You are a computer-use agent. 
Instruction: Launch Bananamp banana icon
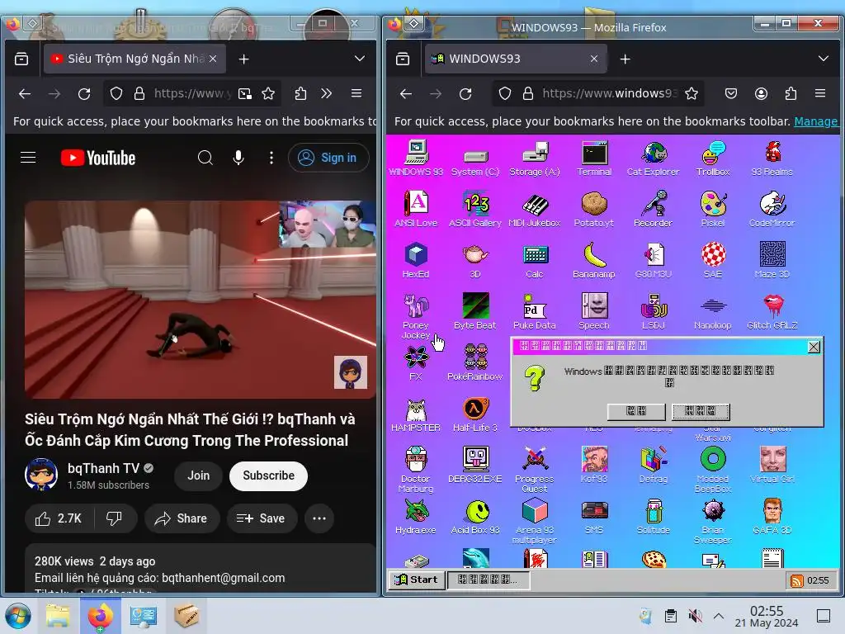[x=594, y=260]
